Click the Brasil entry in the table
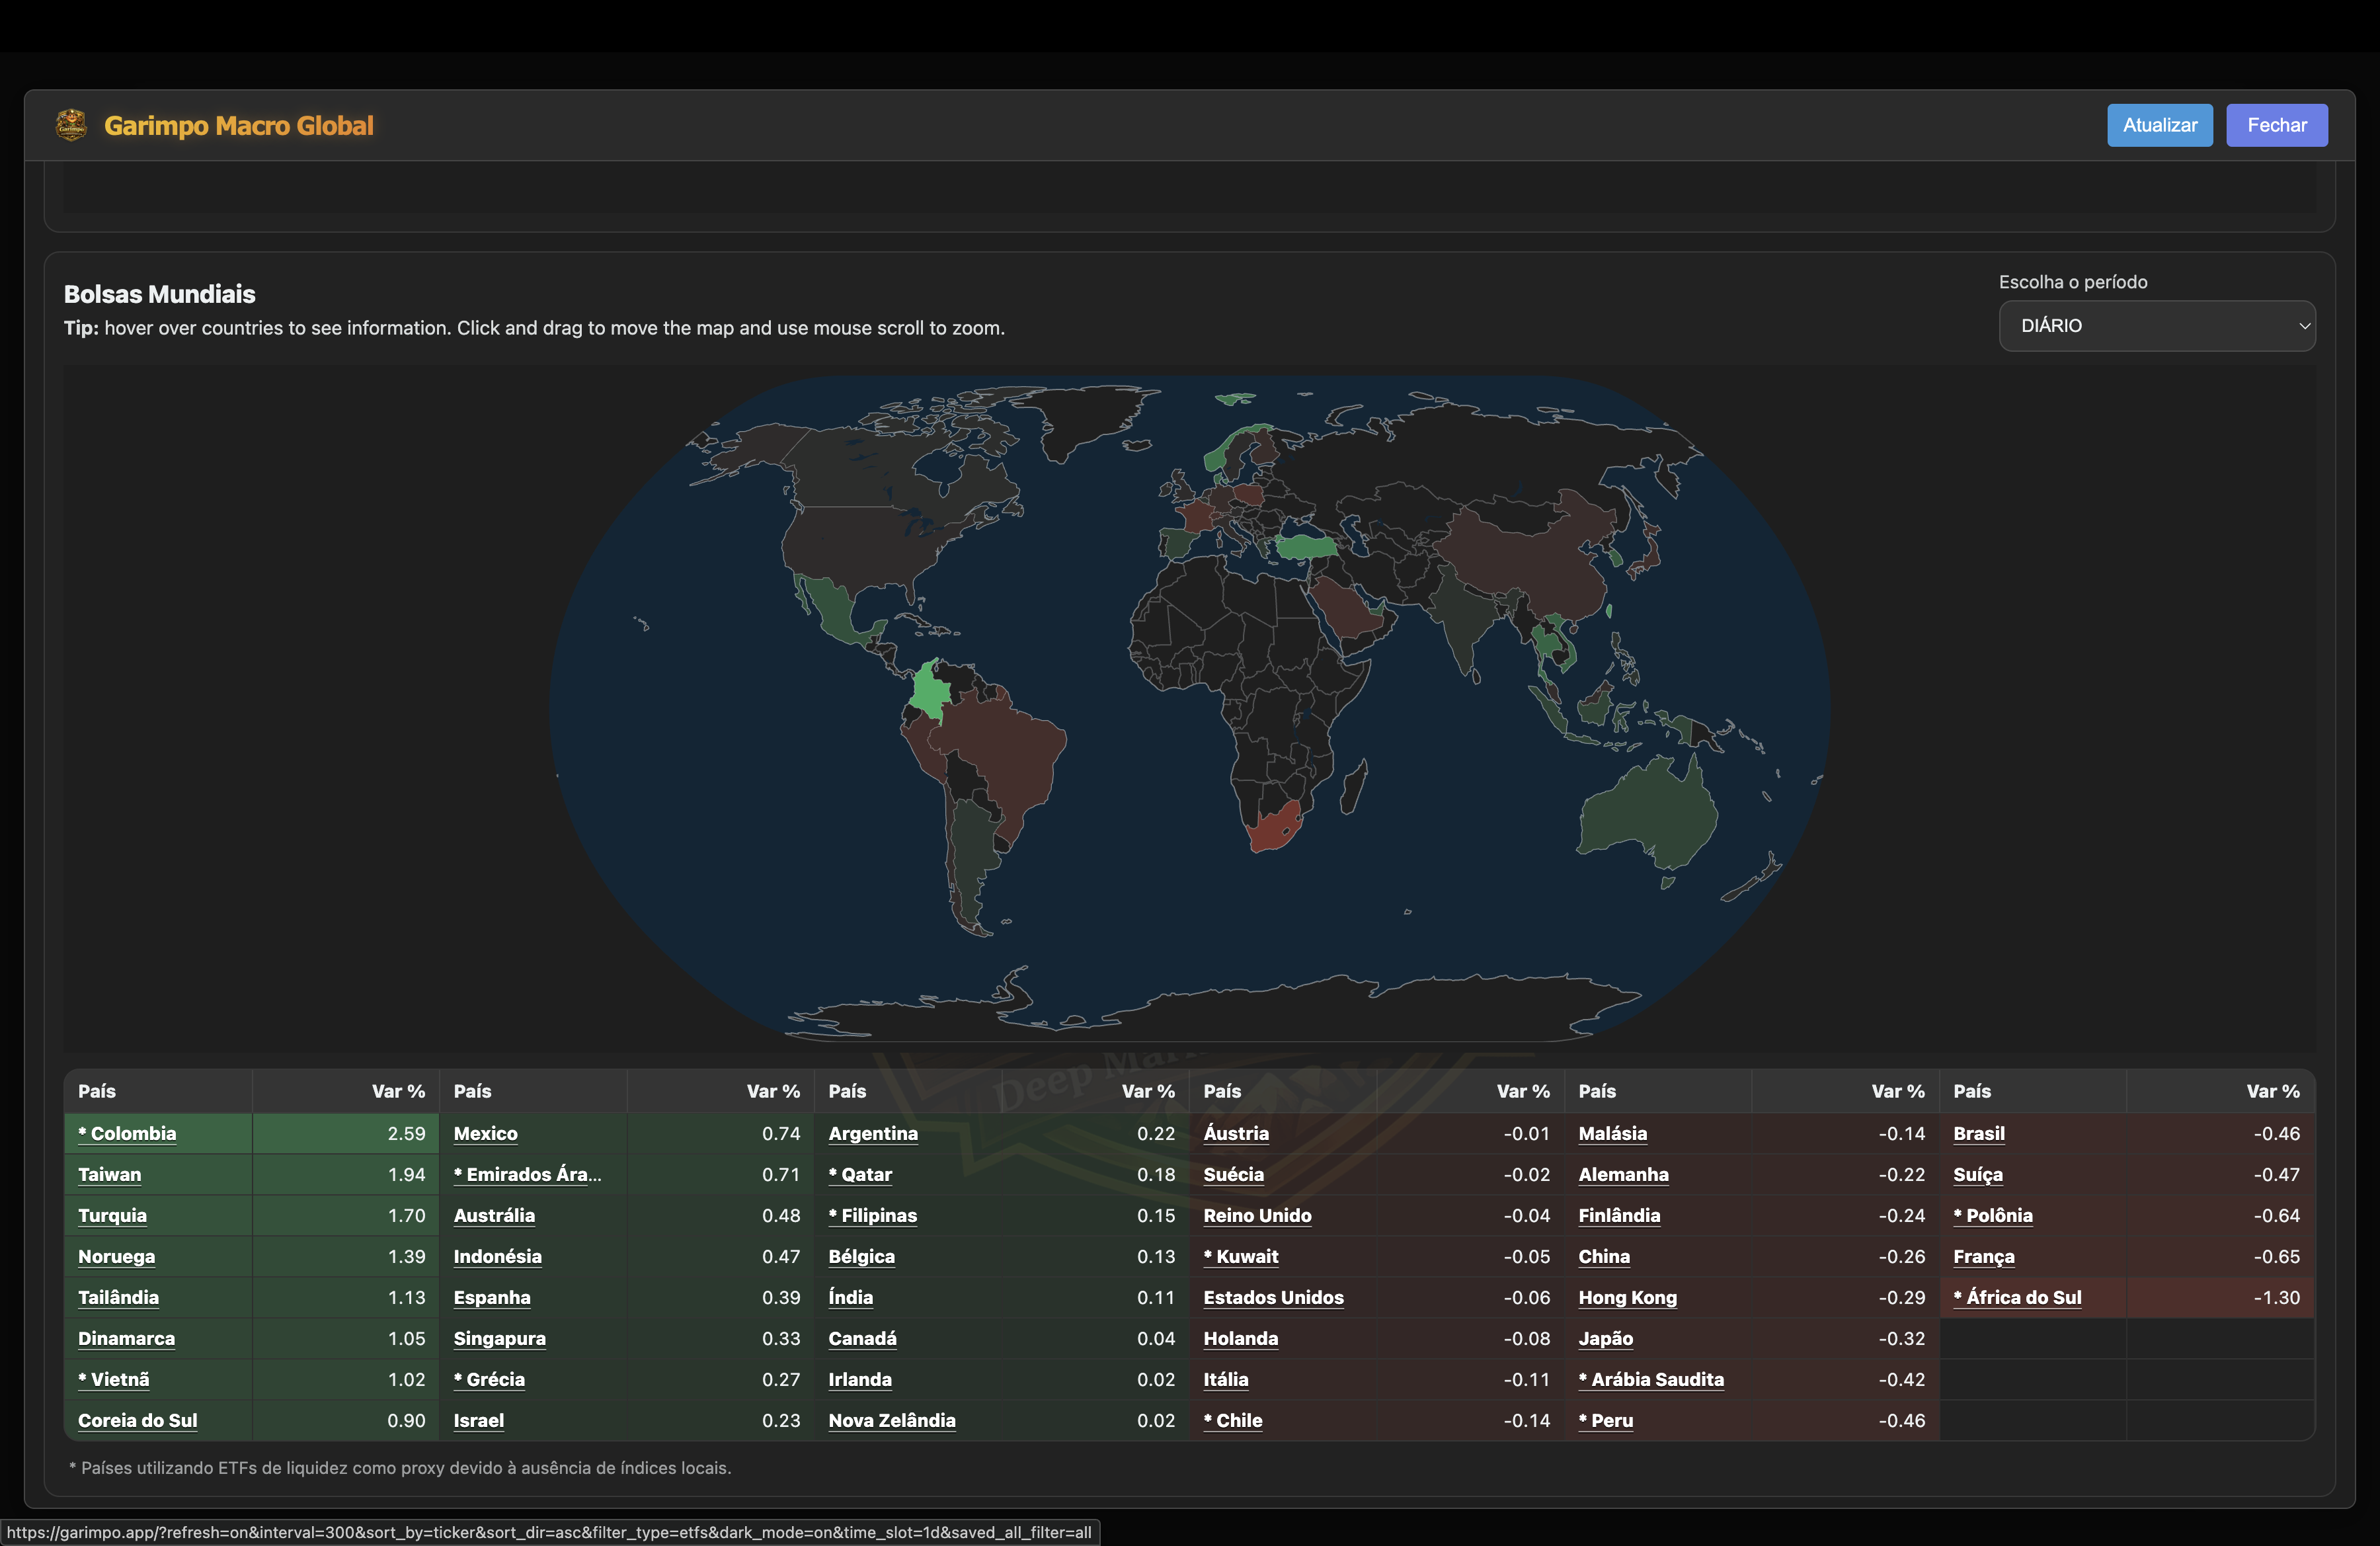2380x1546 pixels. coord(1977,1133)
